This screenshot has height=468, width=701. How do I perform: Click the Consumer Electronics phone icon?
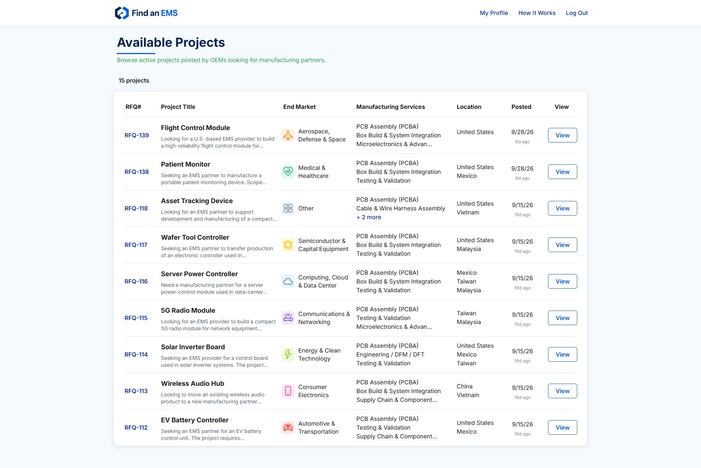click(288, 391)
